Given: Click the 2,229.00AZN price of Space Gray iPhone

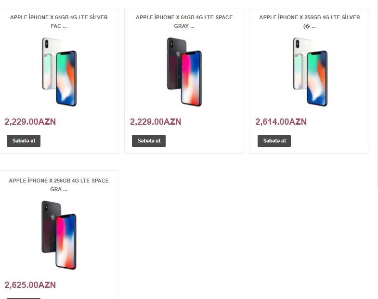Looking at the screenshot, I should [x=156, y=122].
